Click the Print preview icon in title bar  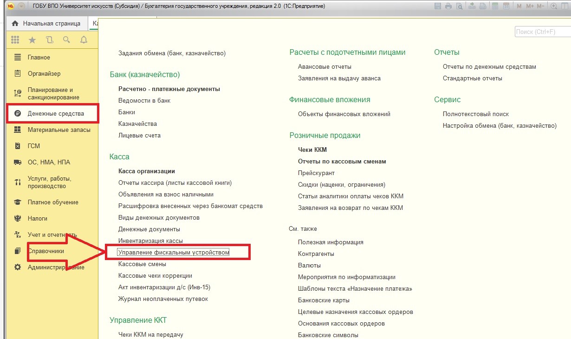point(459,6)
